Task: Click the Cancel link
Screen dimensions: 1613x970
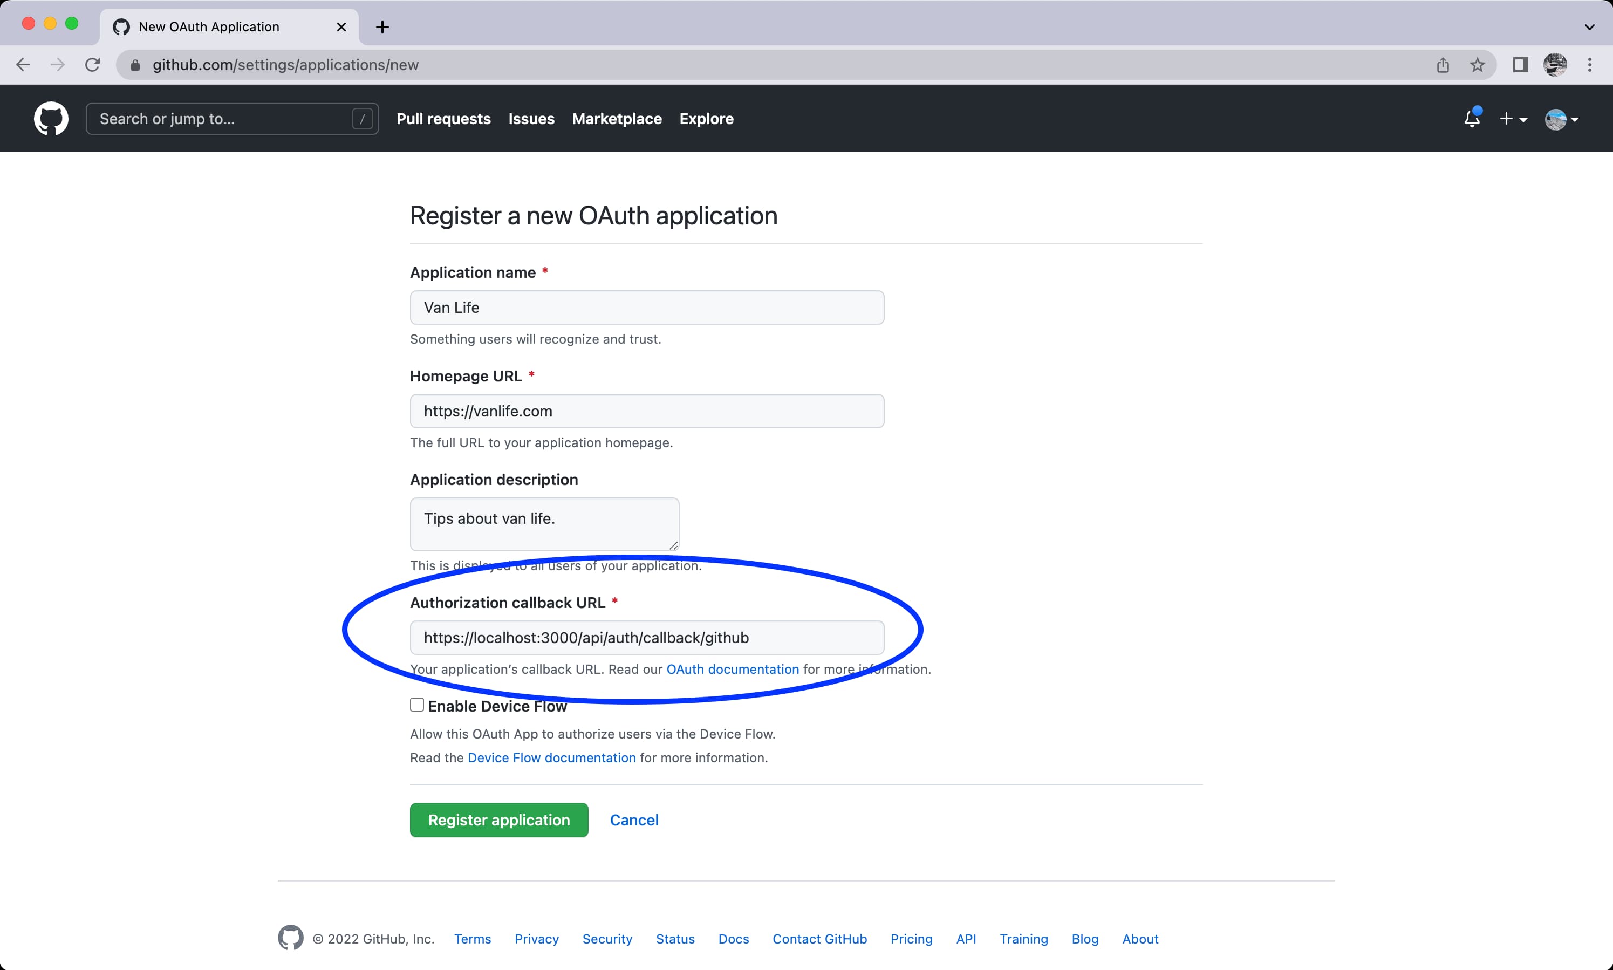Action: (x=633, y=819)
